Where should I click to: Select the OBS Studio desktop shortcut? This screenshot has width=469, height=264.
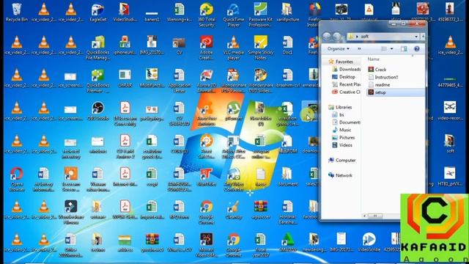point(97,111)
